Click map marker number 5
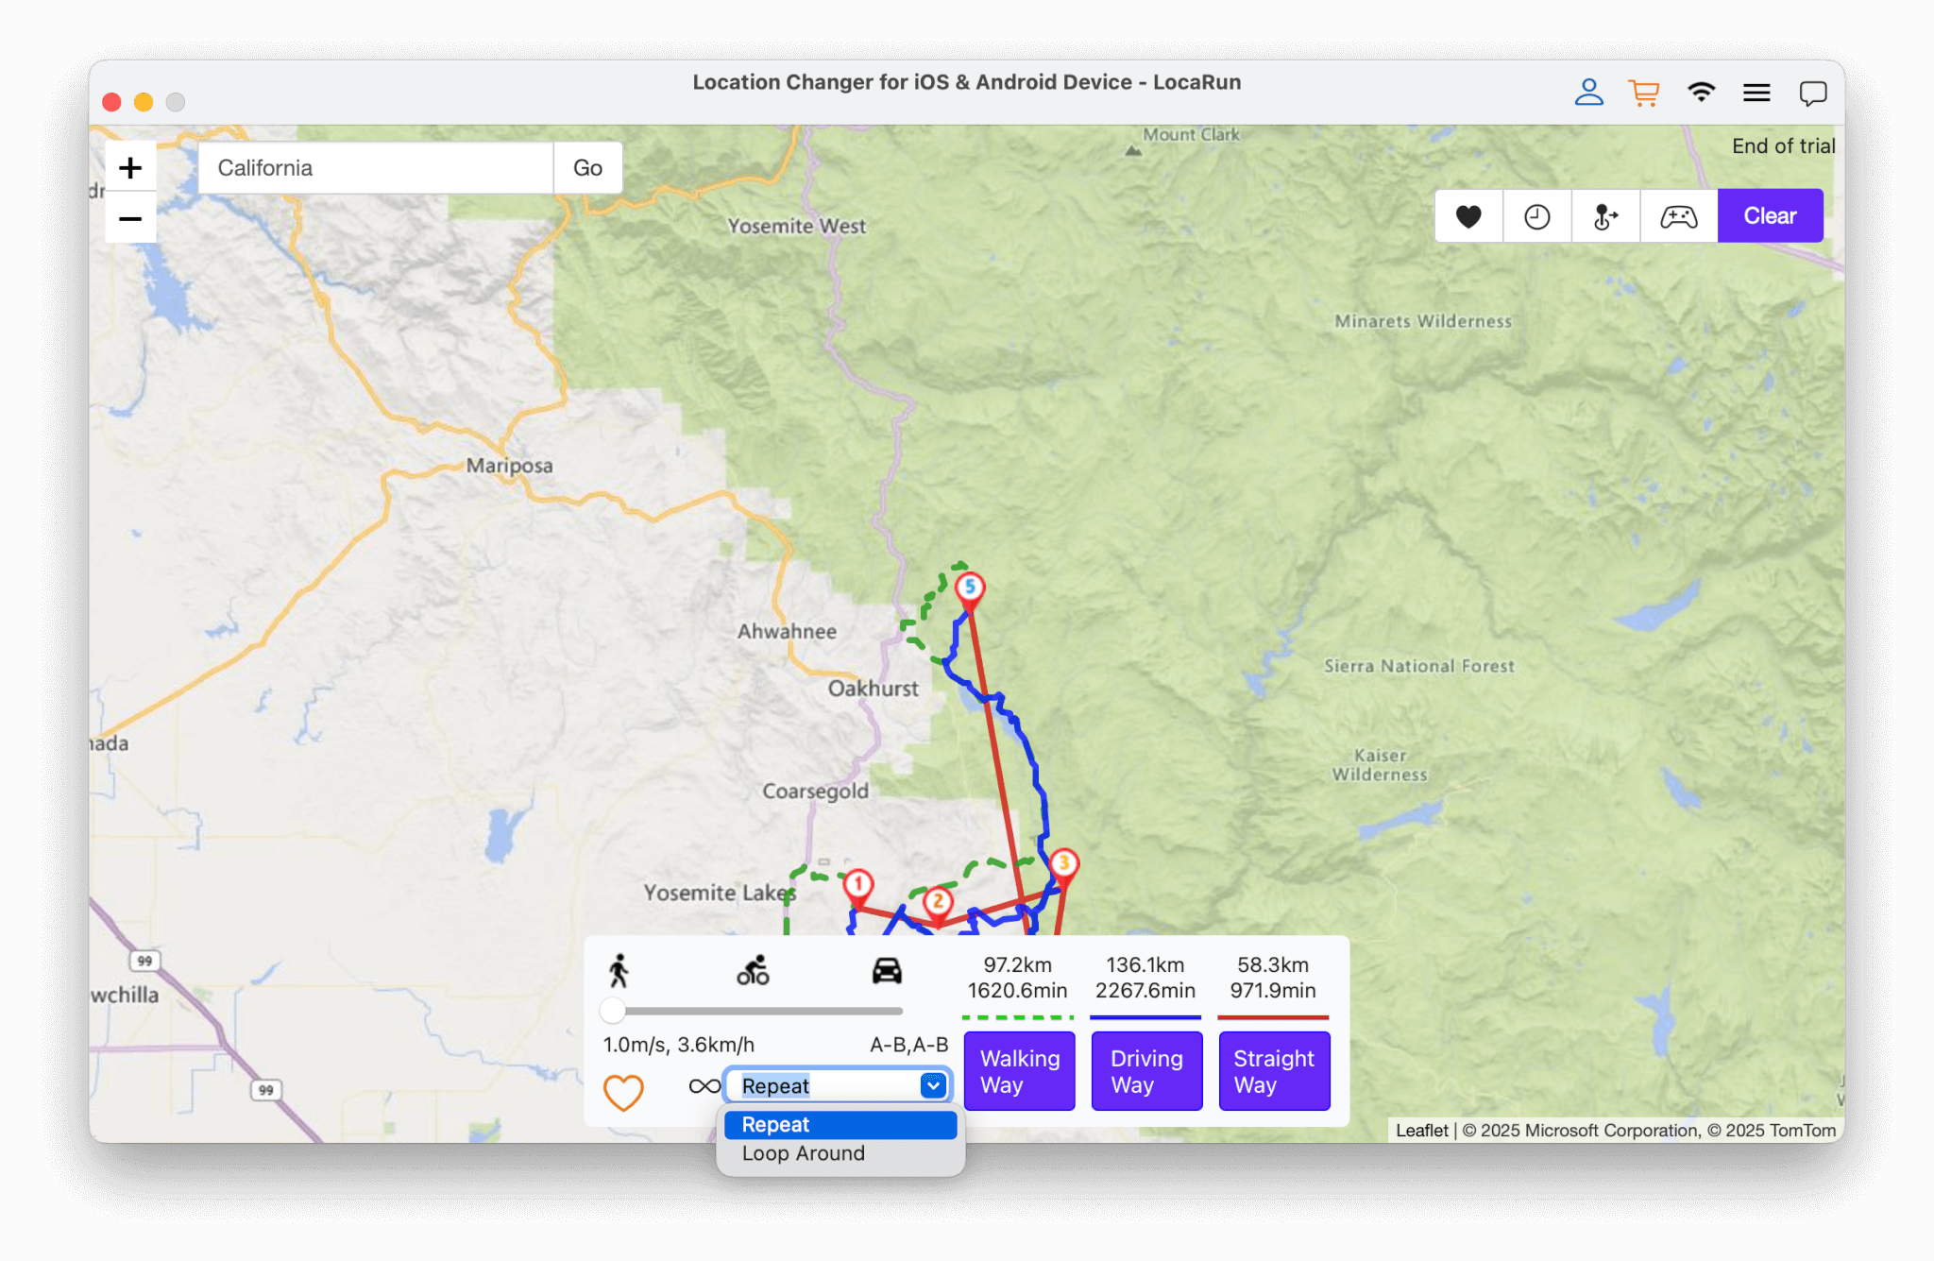This screenshot has height=1261, width=1934. [970, 588]
